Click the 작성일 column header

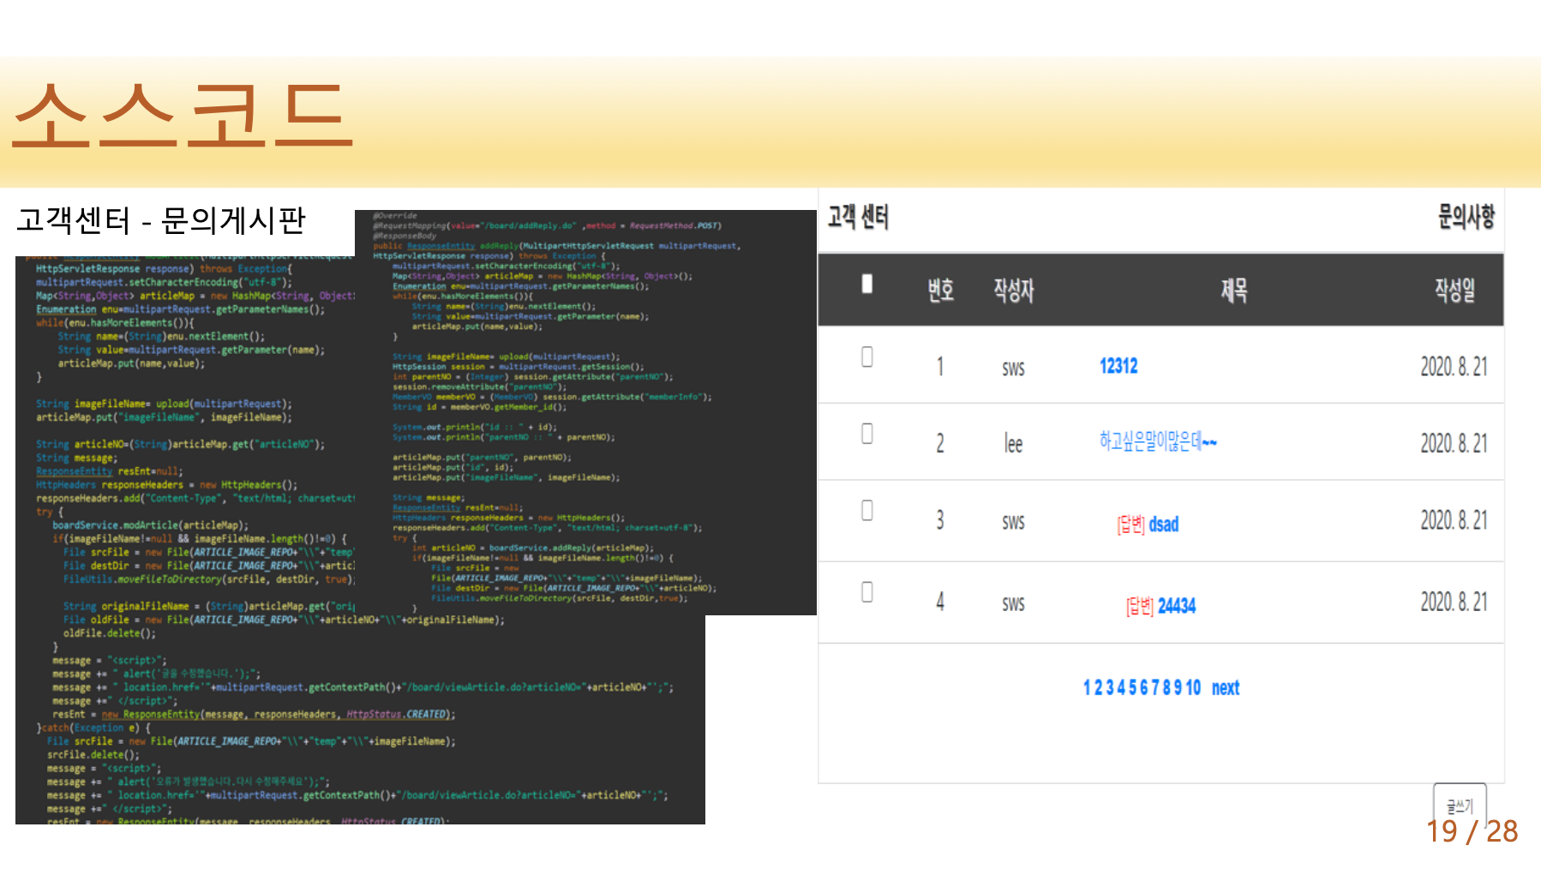[x=1453, y=290]
